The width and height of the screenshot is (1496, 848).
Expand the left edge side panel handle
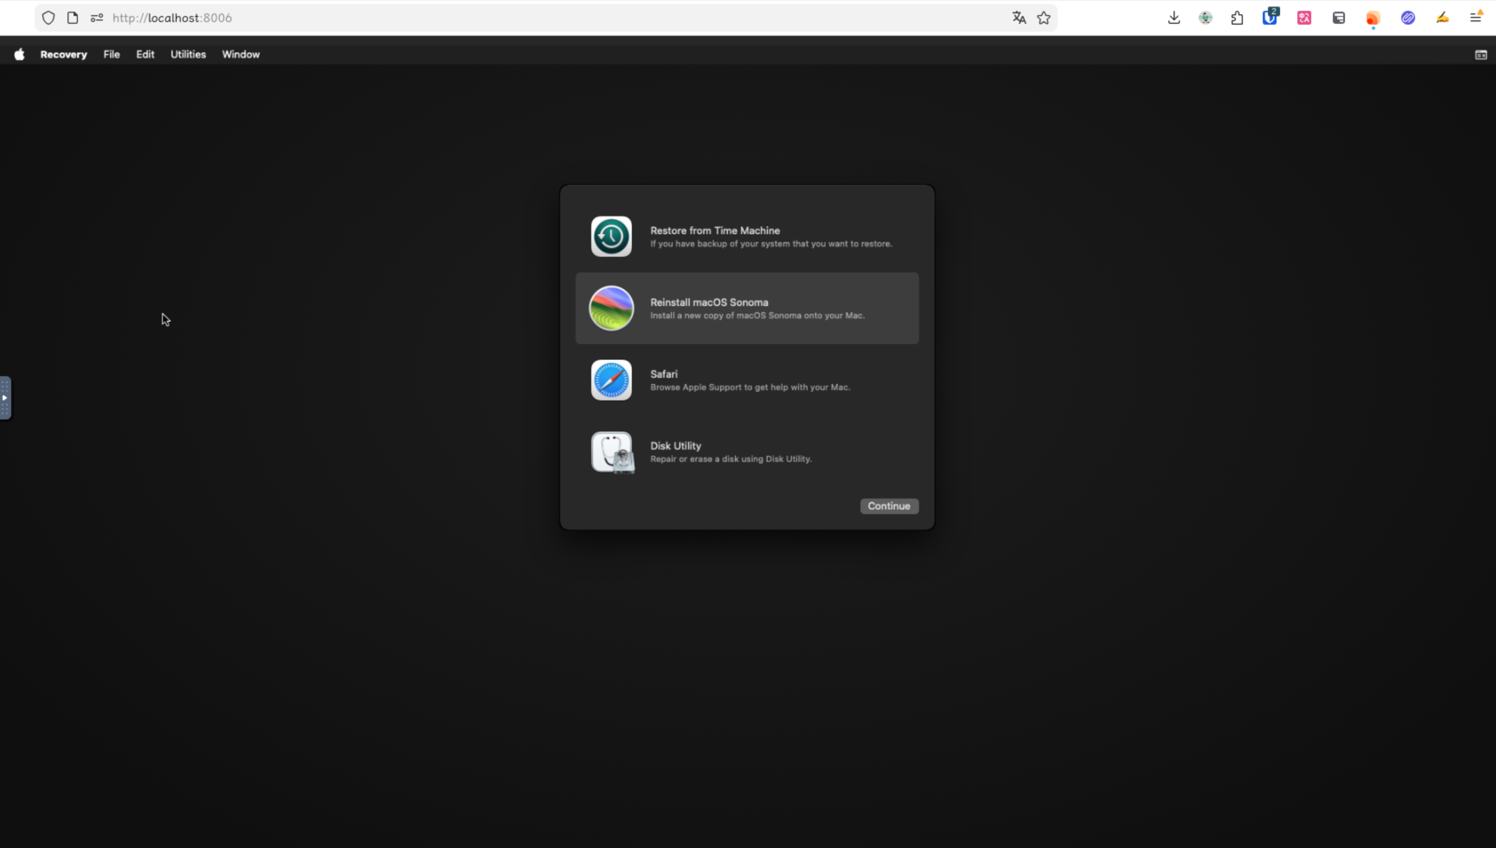[5, 398]
